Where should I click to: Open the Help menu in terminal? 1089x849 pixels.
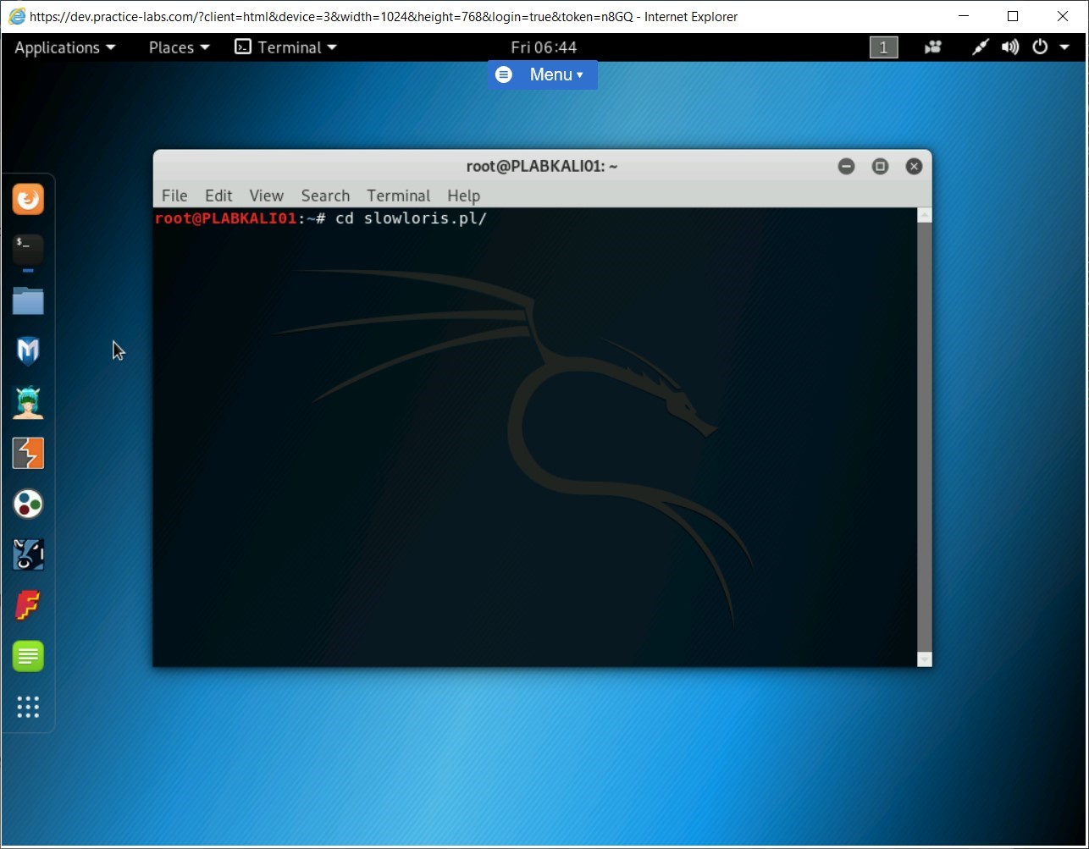tap(463, 196)
